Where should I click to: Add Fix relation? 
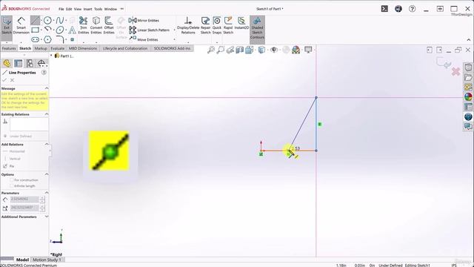[x=8, y=166]
